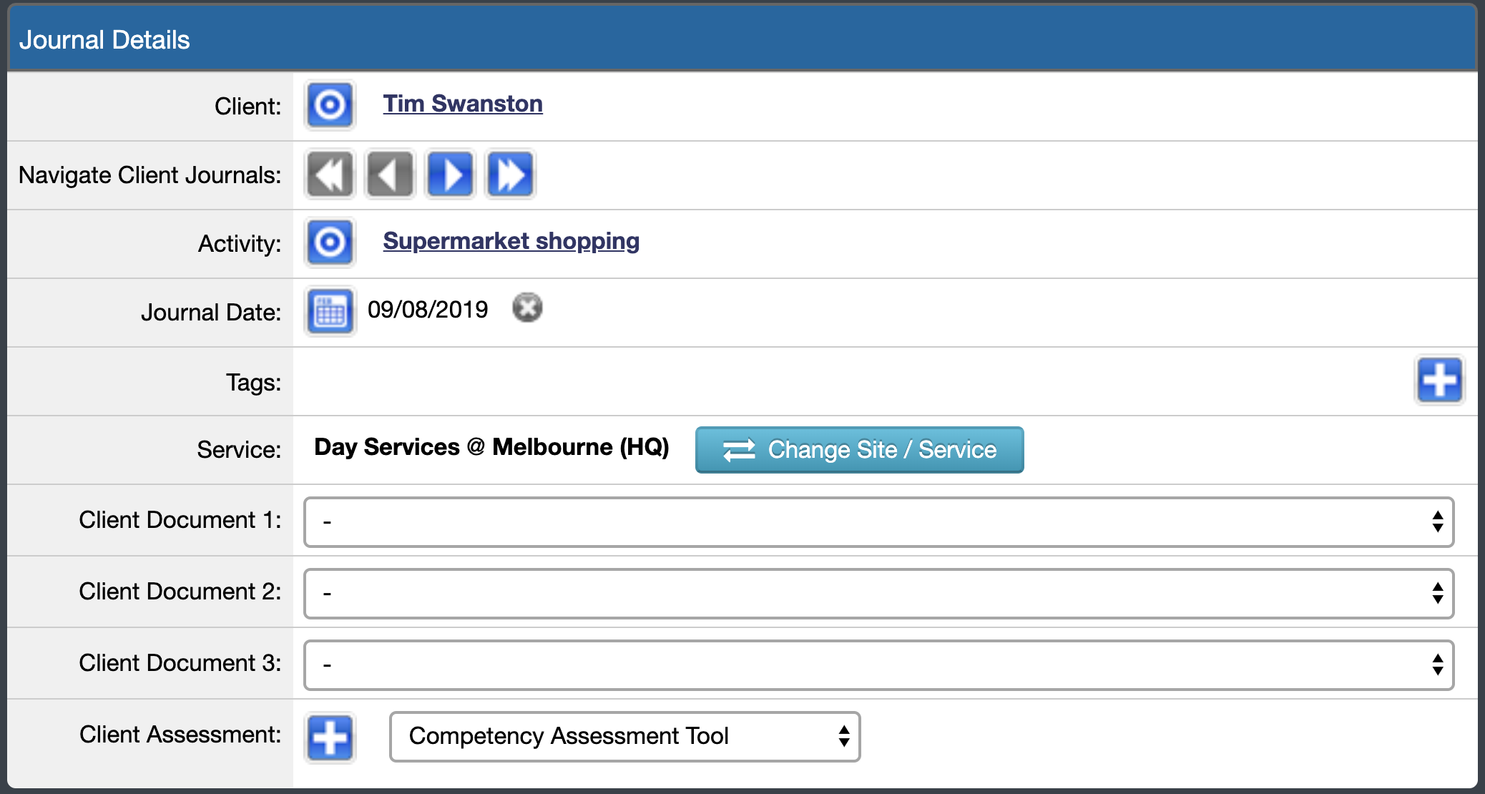Clear the journal date using the X icon
This screenshot has height=794, width=1485.
pos(527,308)
